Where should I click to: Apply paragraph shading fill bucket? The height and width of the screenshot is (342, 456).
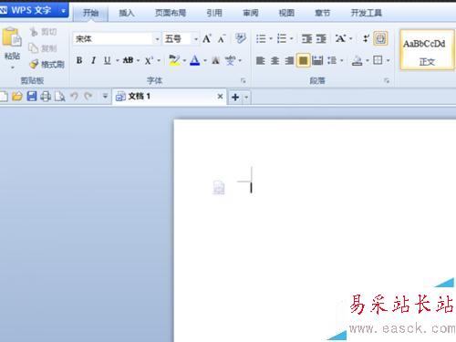(x=358, y=60)
